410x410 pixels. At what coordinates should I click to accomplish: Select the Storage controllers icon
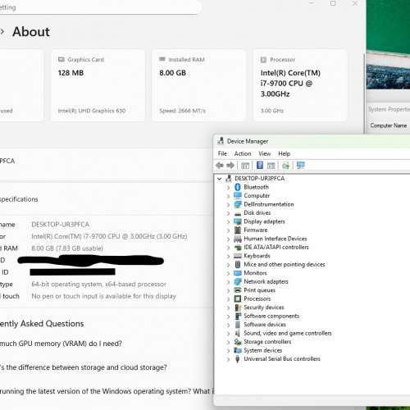click(x=238, y=342)
